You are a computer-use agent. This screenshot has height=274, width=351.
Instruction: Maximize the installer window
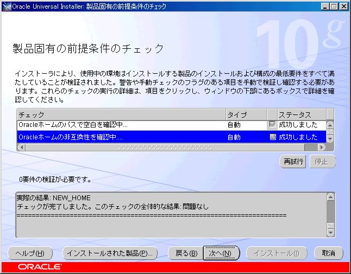click(x=334, y=7)
